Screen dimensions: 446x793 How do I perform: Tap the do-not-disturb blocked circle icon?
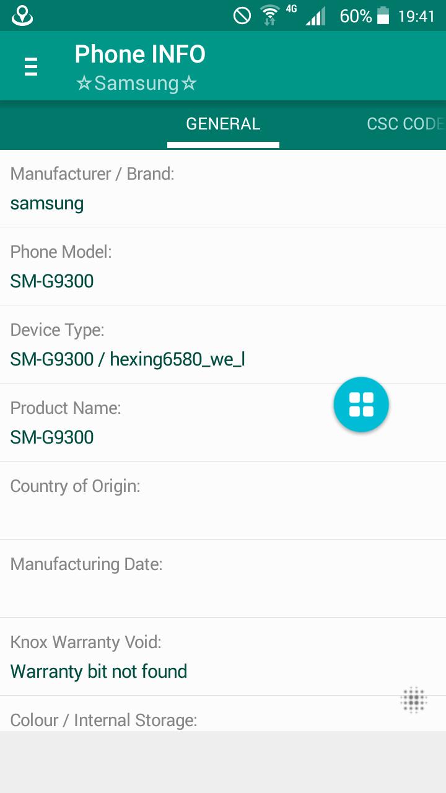click(242, 15)
